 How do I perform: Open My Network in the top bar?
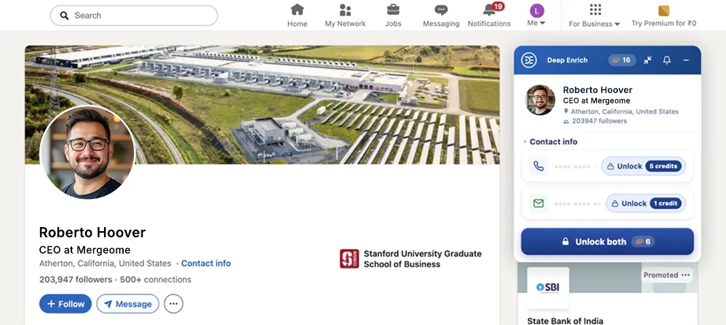tap(345, 15)
